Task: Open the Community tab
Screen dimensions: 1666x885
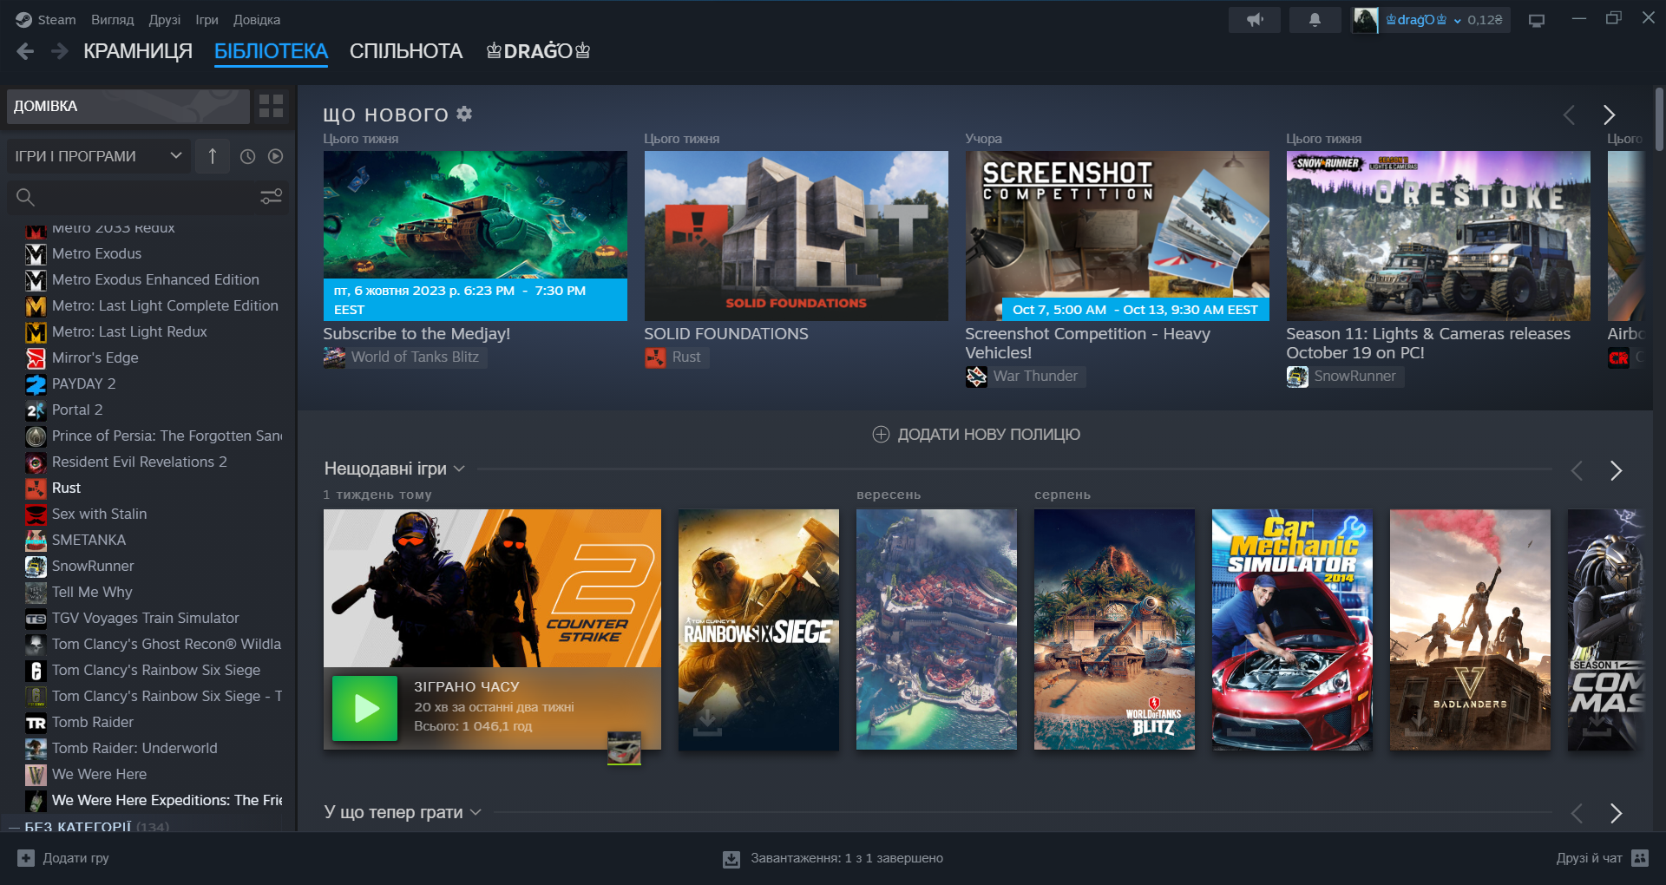Action: 405,51
